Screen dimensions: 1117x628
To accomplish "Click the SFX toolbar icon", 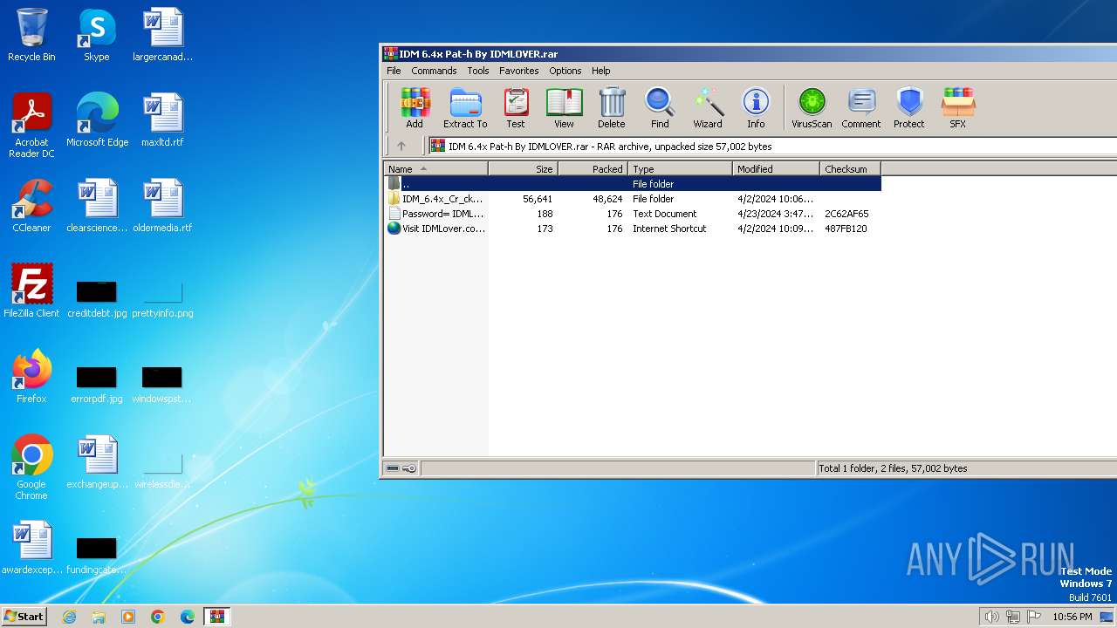I will coord(958,108).
